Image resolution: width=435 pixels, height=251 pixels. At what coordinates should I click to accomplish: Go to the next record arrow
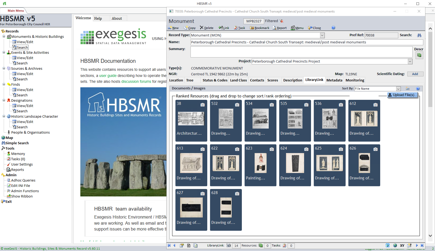pos(417,245)
